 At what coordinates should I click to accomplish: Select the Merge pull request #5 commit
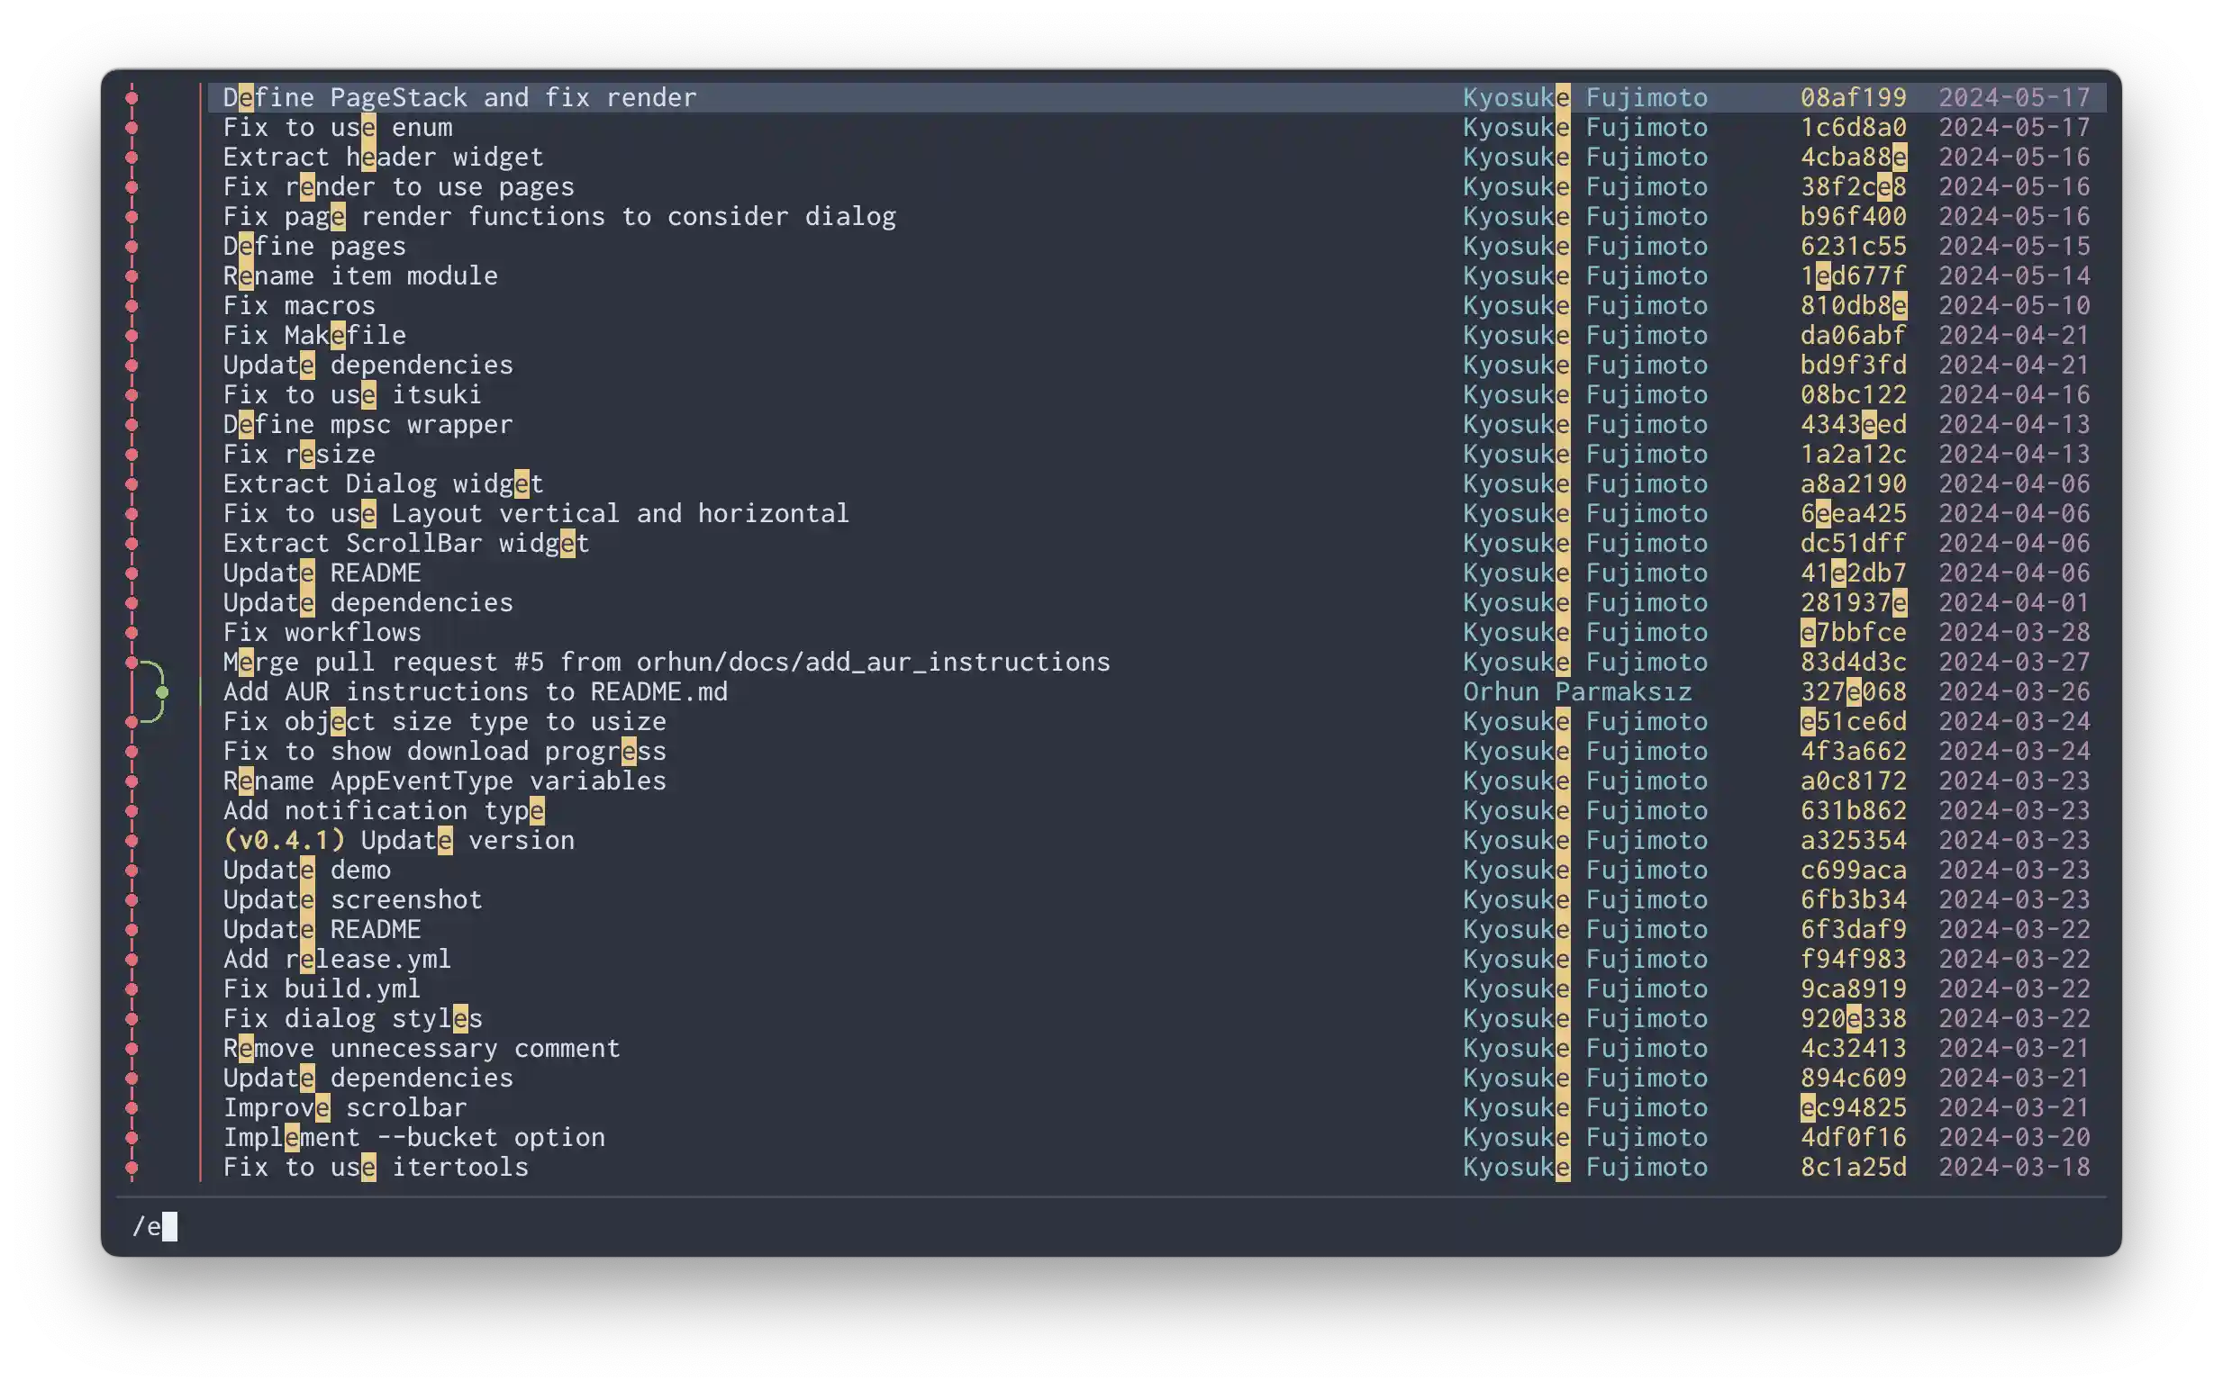coord(666,662)
